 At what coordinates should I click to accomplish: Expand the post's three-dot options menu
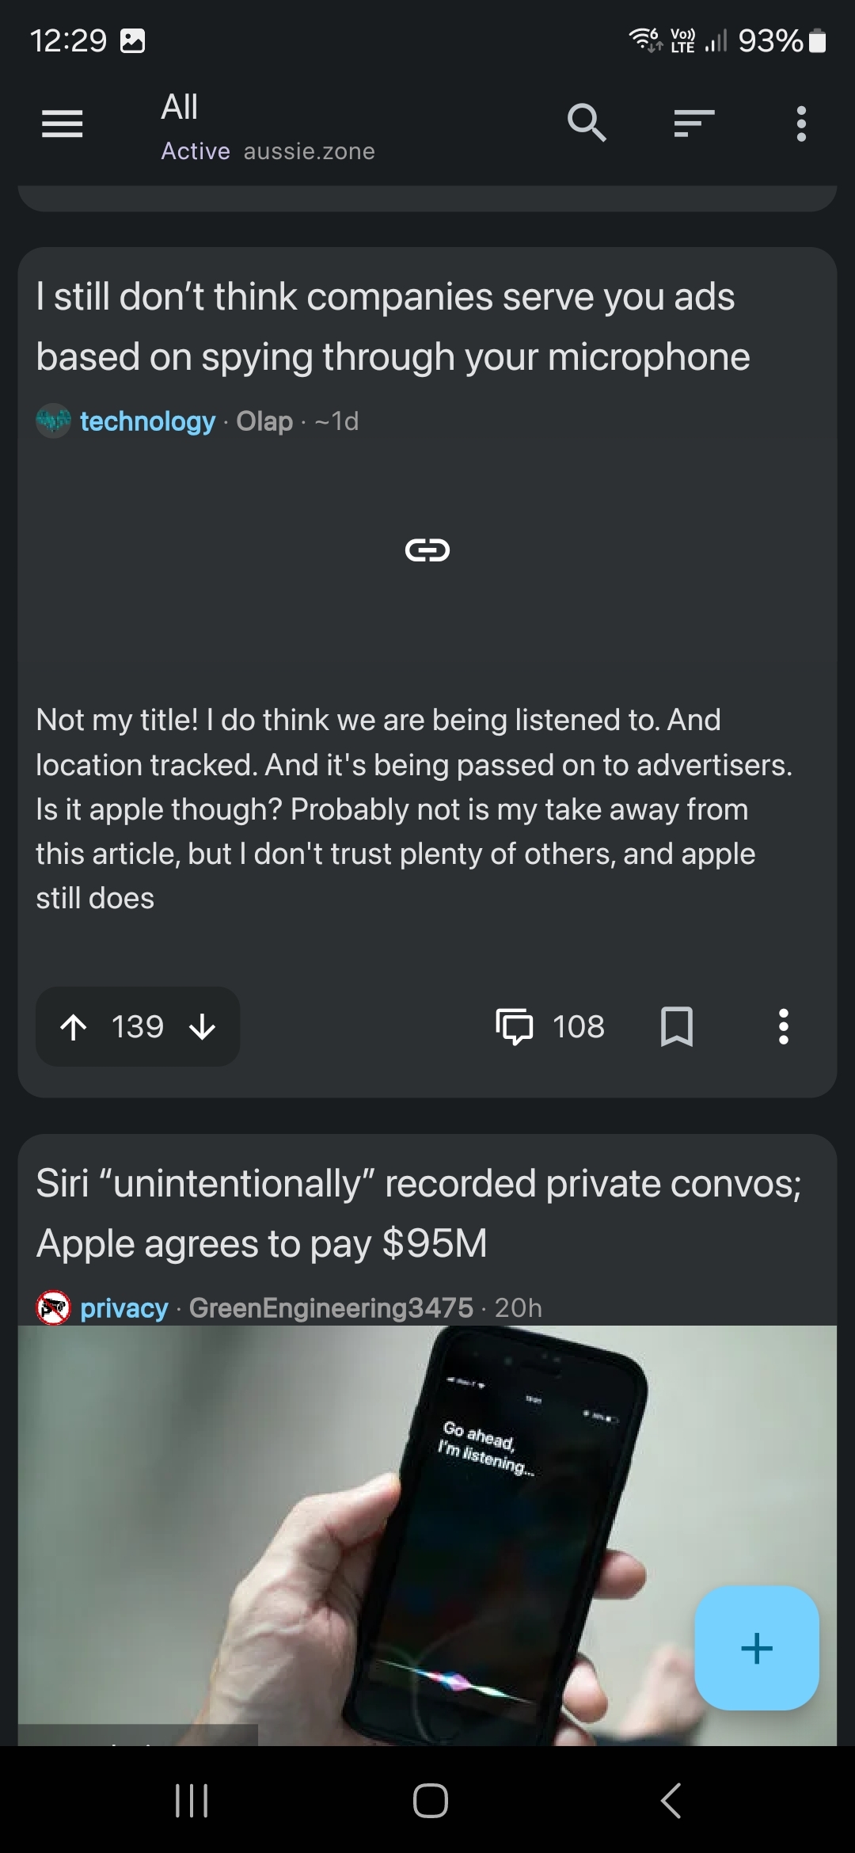point(784,1027)
